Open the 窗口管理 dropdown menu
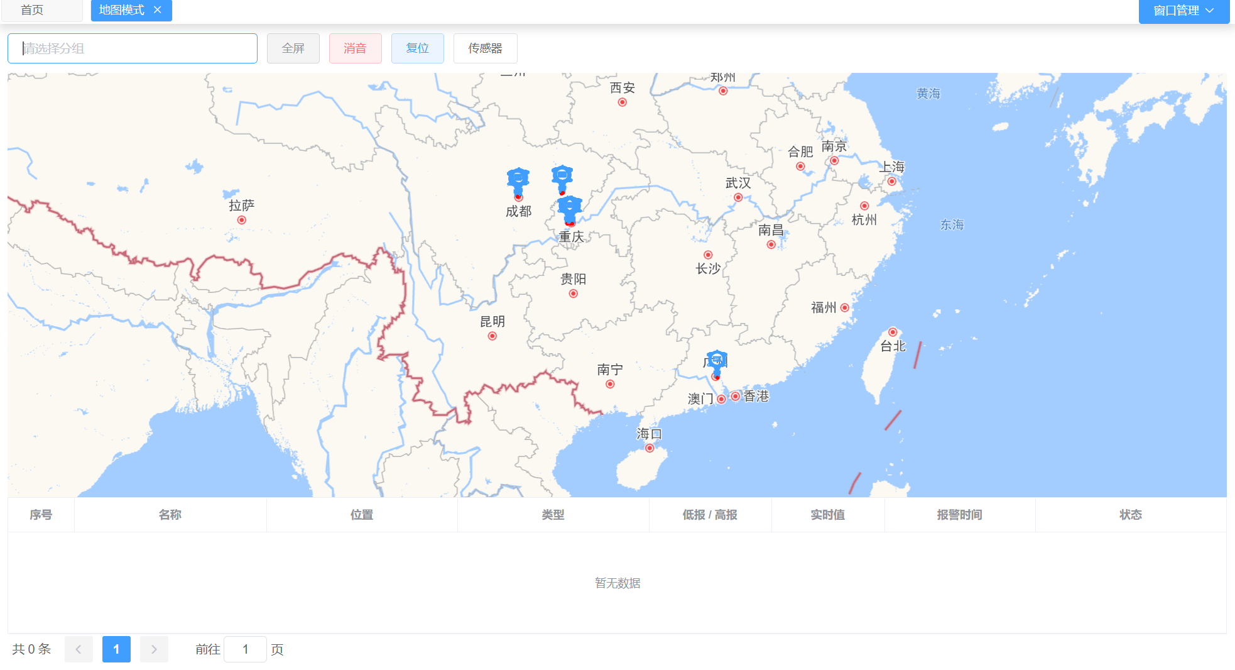Viewport: 1235px width, 670px height. pyautogui.click(x=1183, y=11)
